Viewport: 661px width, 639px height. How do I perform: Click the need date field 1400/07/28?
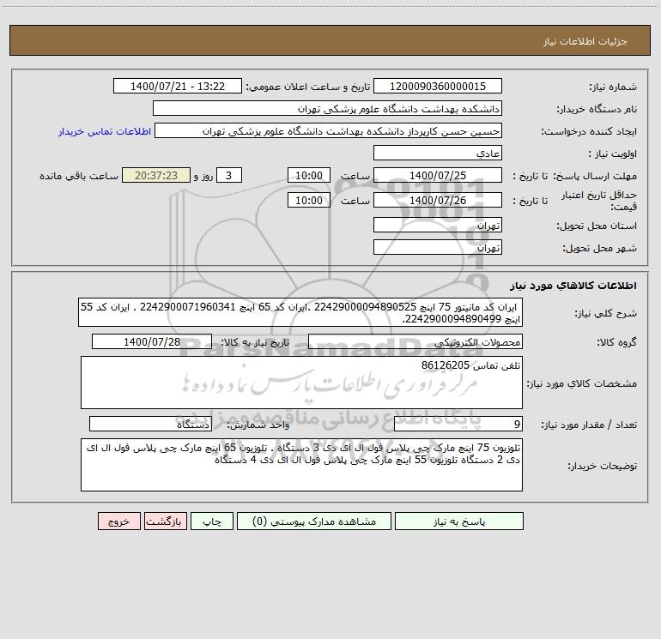[x=152, y=341]
